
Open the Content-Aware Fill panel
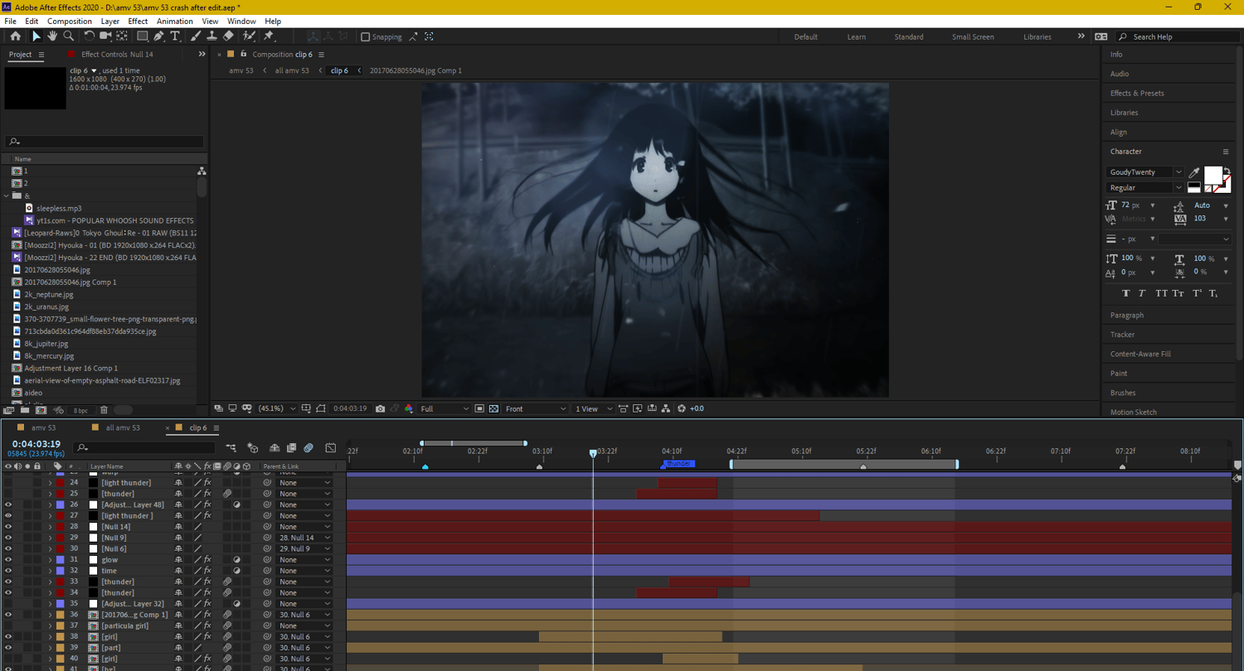click(1140, 354)
